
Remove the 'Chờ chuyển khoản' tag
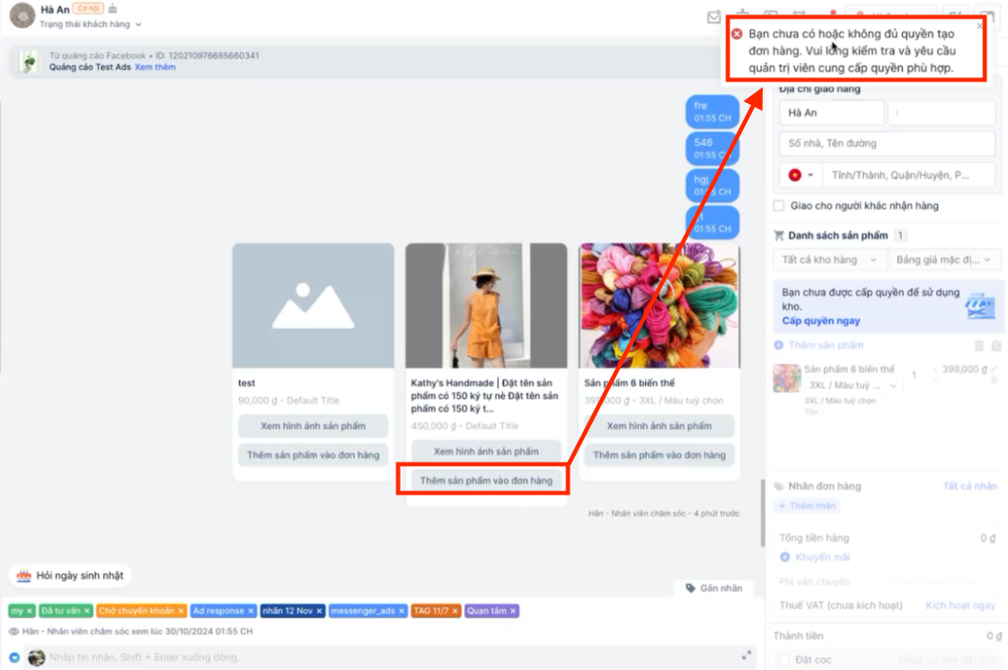(181, 611)
